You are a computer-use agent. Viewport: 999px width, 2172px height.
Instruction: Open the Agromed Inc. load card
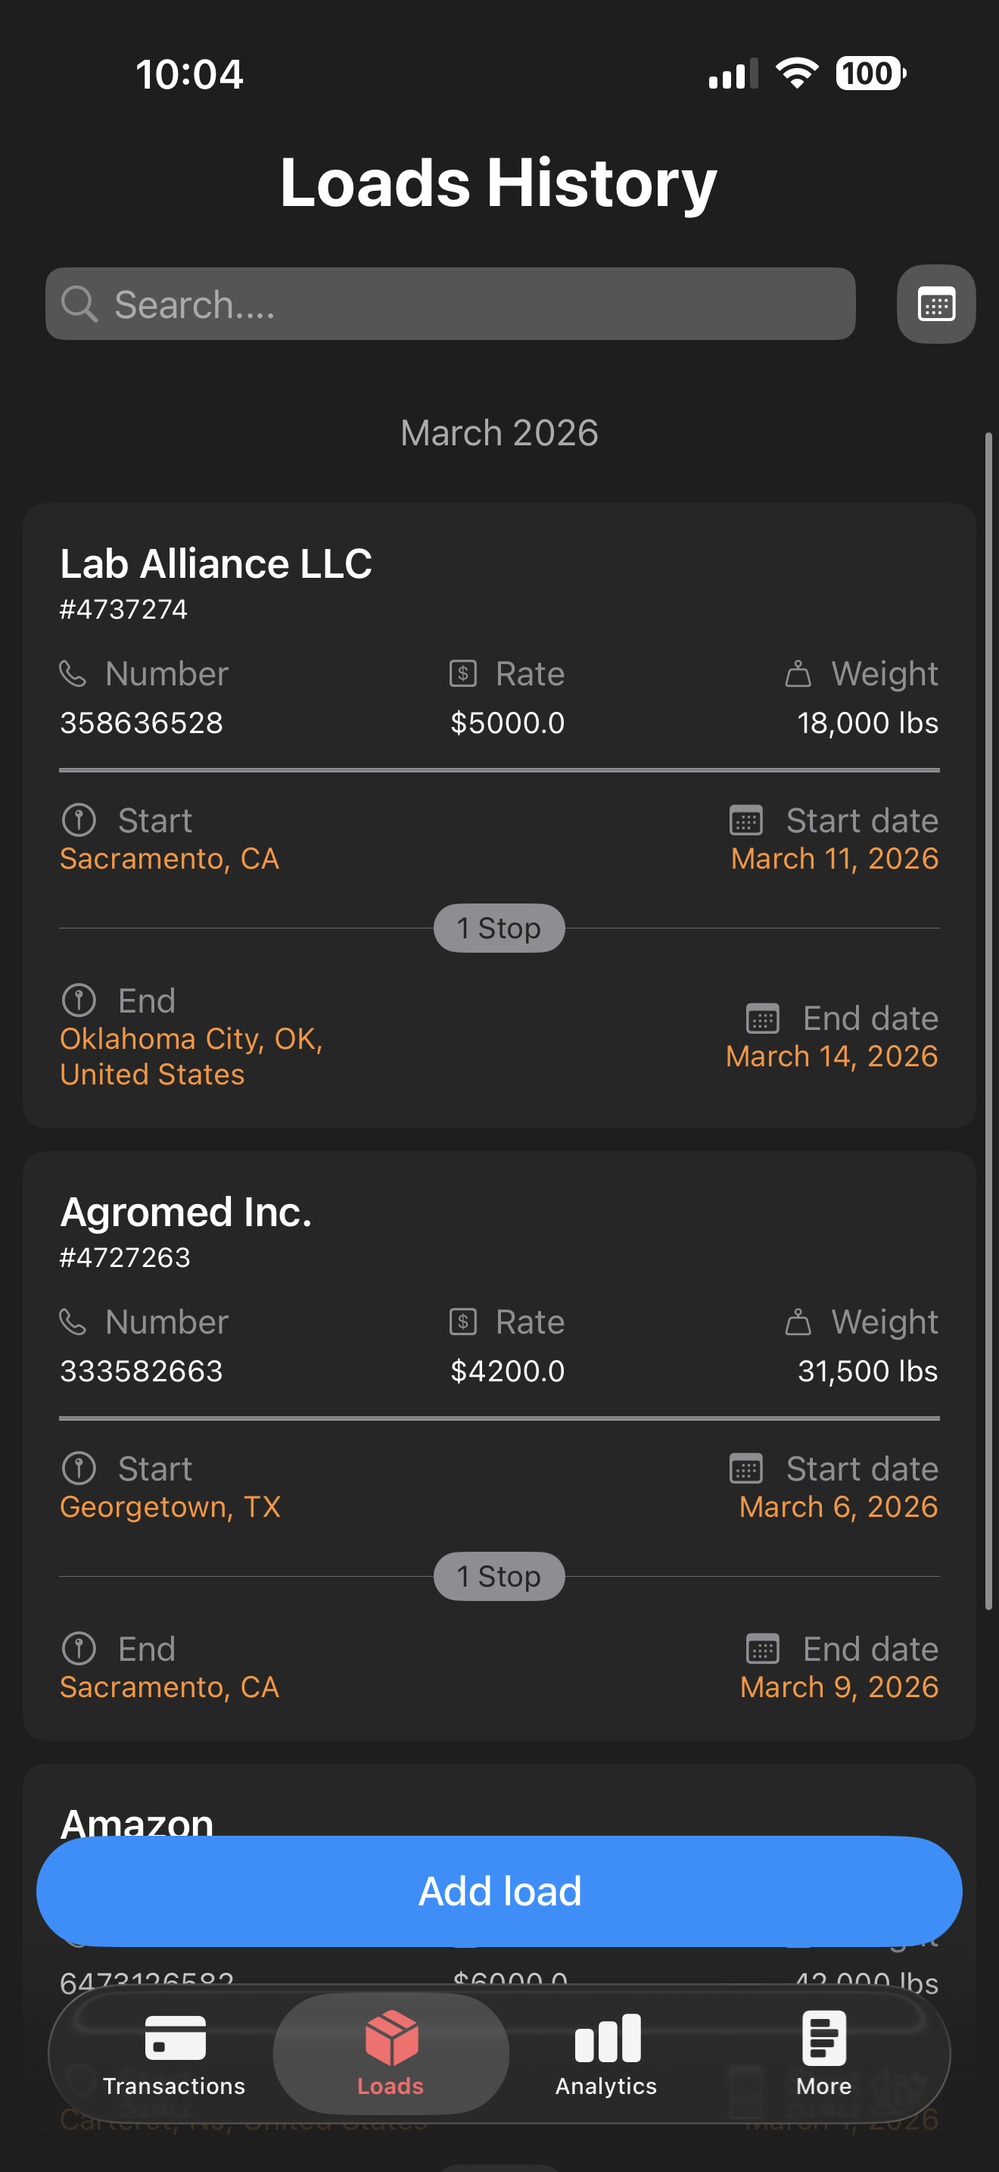tap(185, 1212)
